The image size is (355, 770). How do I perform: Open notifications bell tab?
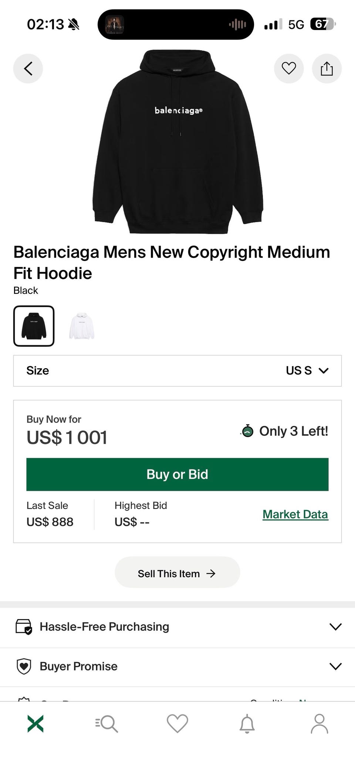point(247,724)
